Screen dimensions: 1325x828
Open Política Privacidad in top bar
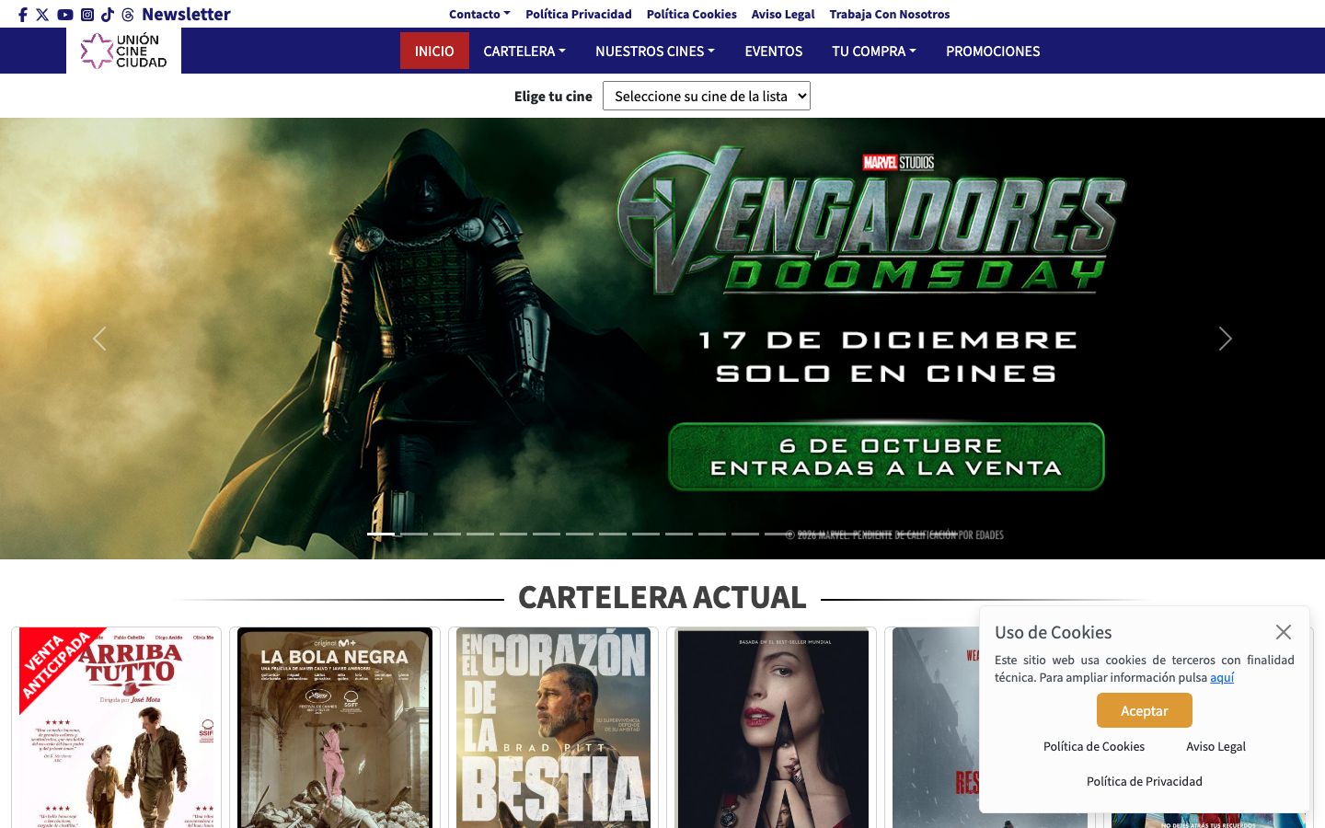click(579, 14)
